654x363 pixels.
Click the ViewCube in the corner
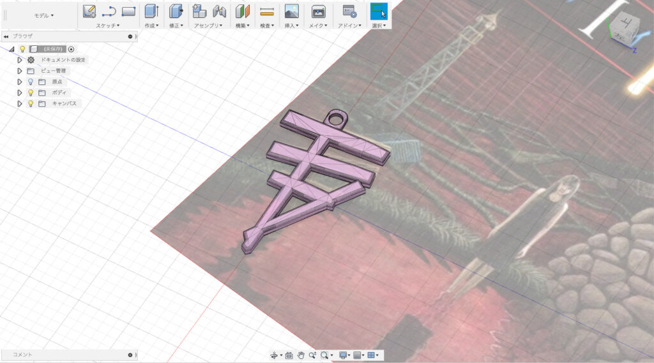pos(621,29)
